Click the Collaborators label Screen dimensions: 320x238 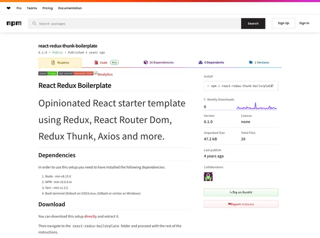(x=213, y=167)
